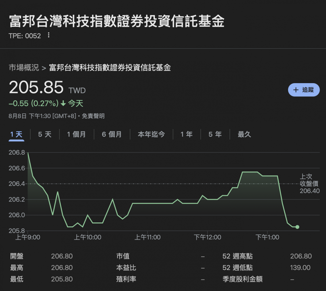Click the fund title heading at top

tap(117, 21)
